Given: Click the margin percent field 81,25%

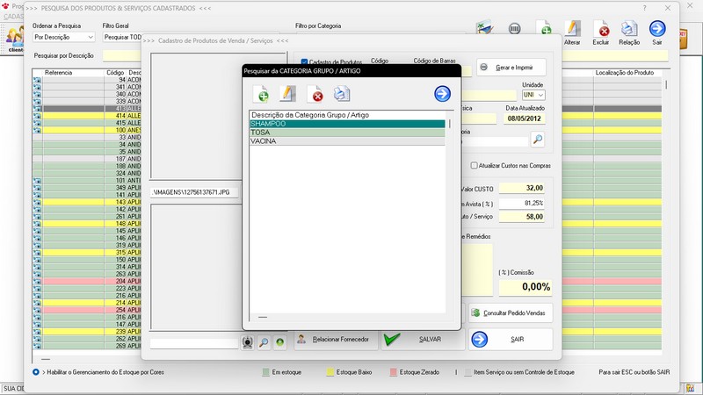Looking at the screenshot, I should [x=521, y=204].
